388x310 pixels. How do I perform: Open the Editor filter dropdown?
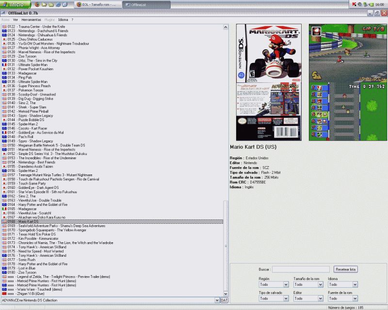(308, 299)
